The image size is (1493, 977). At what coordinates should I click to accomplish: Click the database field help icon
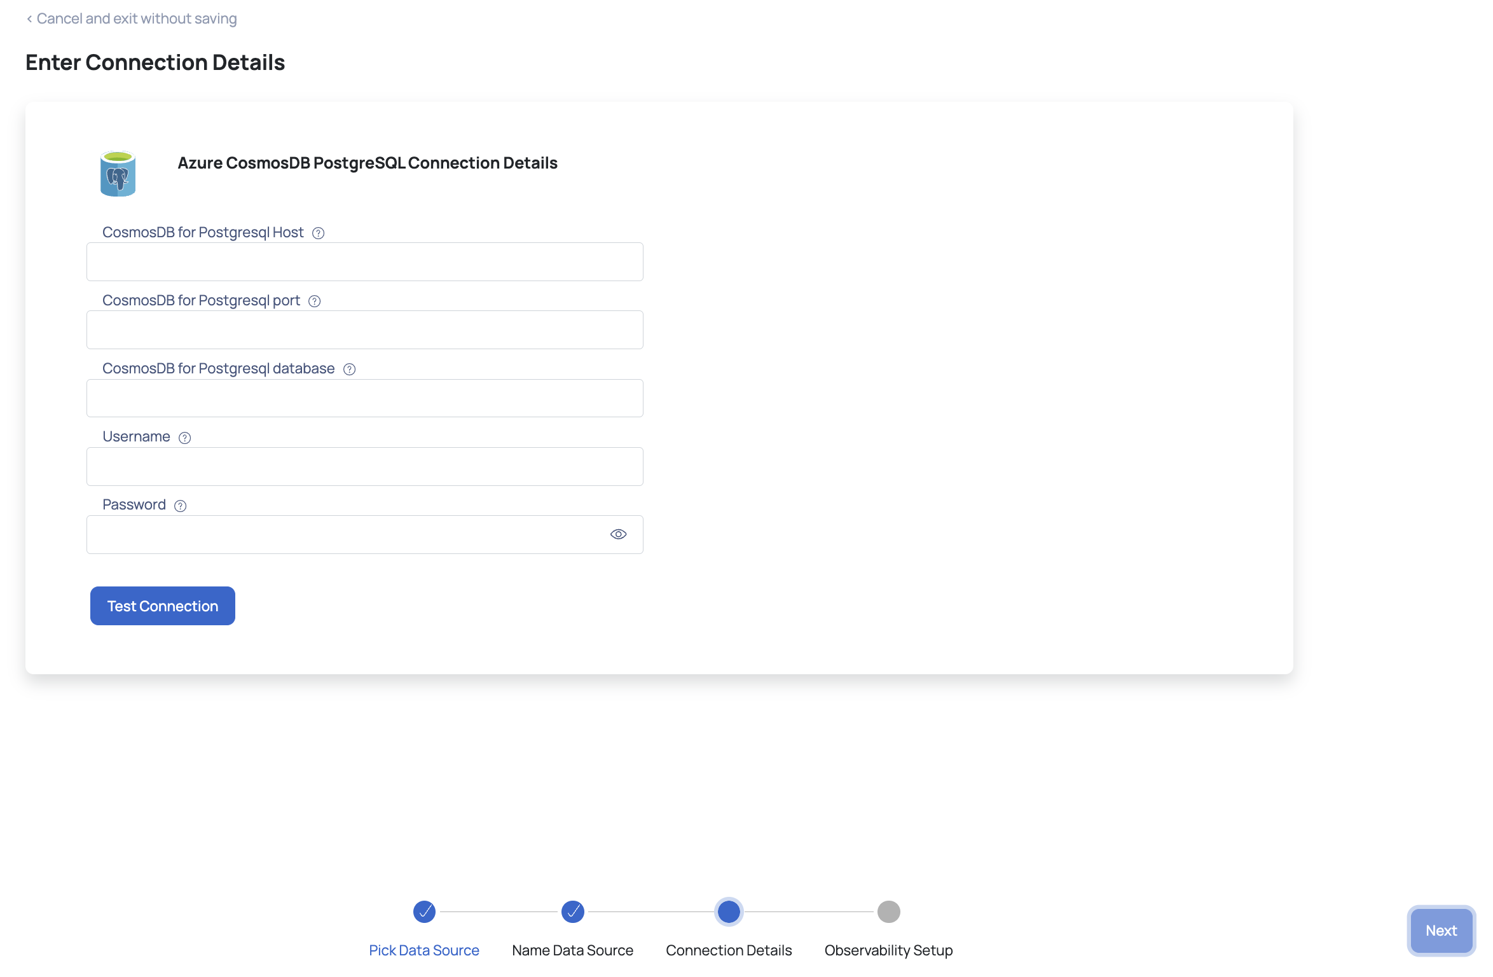point(350,370)
